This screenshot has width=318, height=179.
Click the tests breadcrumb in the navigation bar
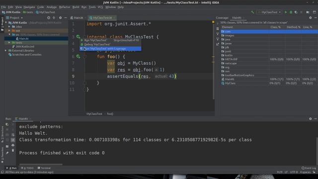tap(28, 12)
